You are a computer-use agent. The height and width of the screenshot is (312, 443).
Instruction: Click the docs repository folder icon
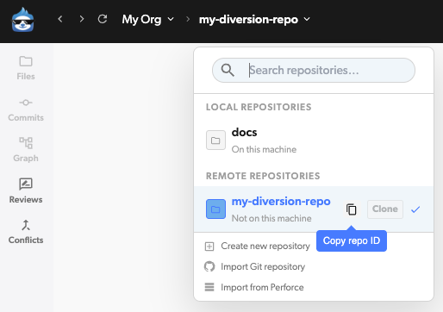(x=215, y=140)
